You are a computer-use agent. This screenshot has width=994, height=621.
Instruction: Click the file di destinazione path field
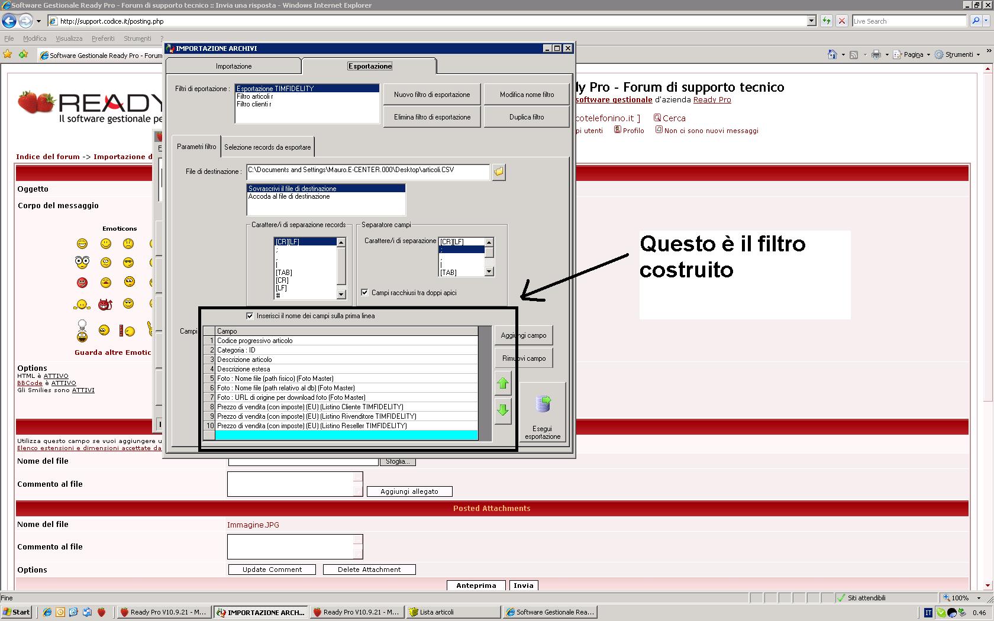(x=368, y=172)
